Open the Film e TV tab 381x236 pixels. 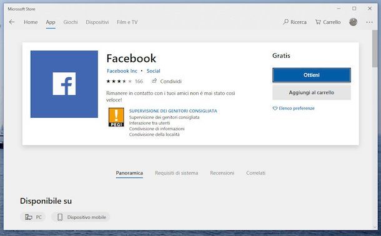click(x=127, y=22)
